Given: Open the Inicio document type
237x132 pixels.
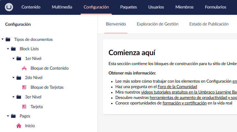Looking at the screenshot, I should [30, 126].
